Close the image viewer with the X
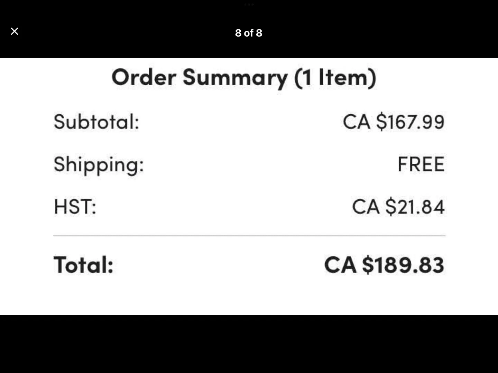This screenshot has height=373, width=498. pos(15,31)
